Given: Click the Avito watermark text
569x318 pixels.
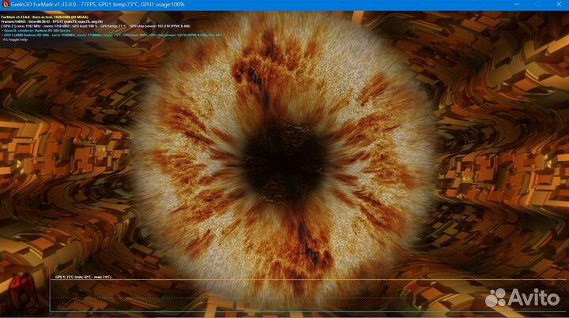Looking at the screenshot, I should click(536, 297).
